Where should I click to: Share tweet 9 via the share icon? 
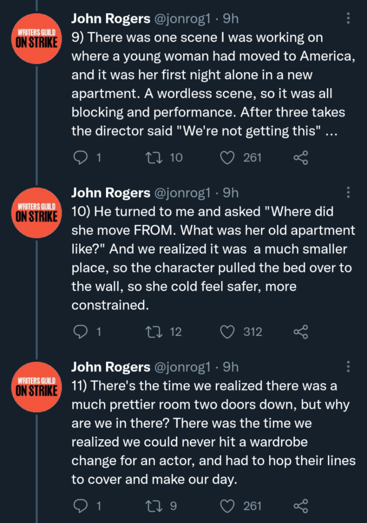tap(301, 157)
